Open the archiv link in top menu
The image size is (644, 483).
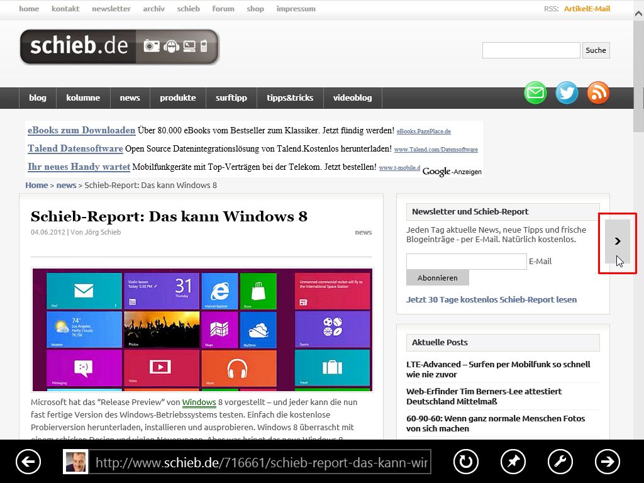tap(154, 9)
